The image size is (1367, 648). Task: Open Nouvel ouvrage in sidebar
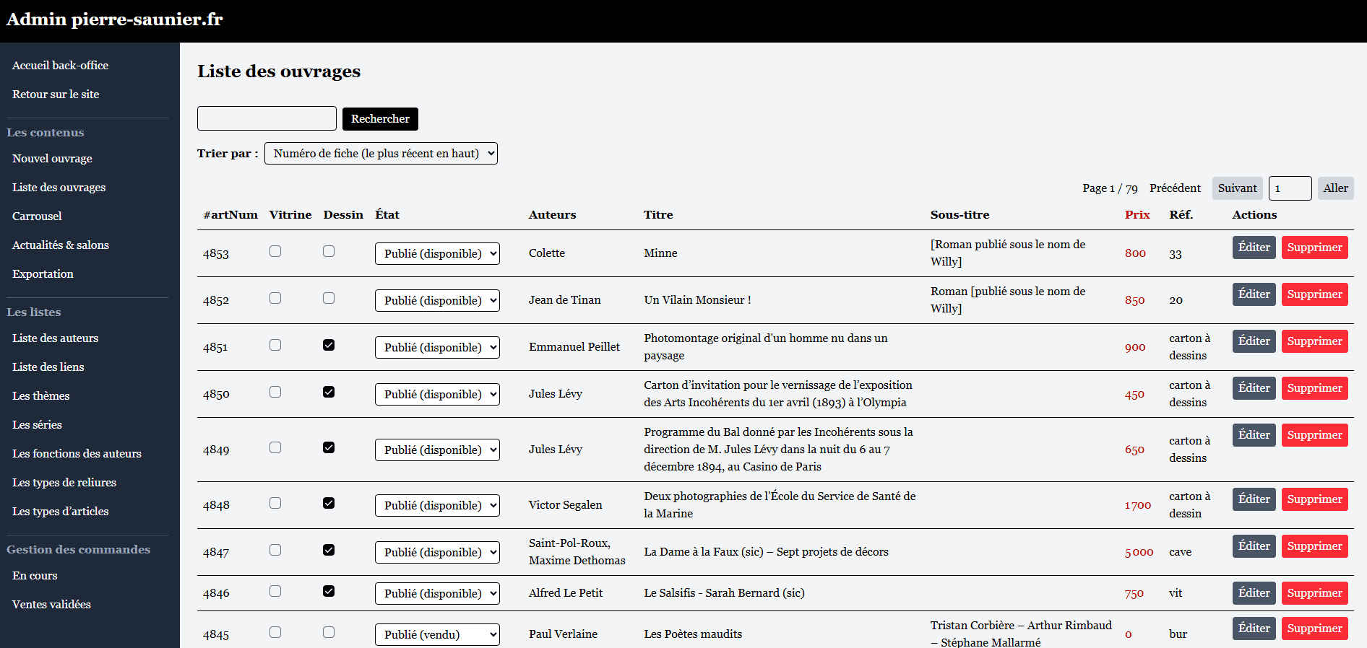pyautogui.click(x=52, y=159)
